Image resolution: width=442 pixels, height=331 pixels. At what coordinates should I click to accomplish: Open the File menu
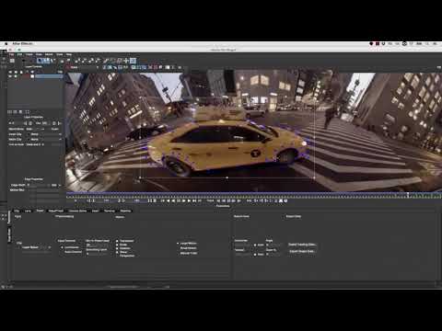coord(11,54)
